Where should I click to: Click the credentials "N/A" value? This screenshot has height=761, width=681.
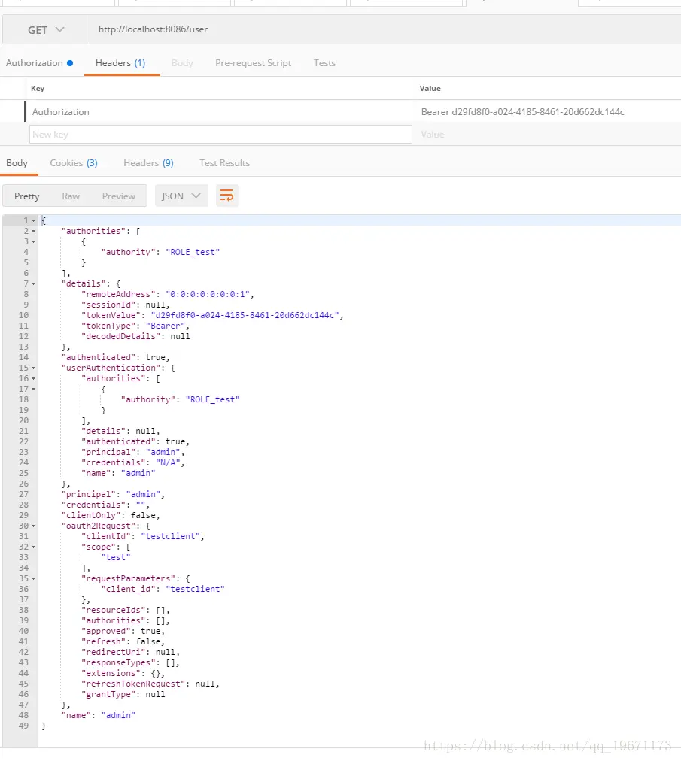(168, 462)
